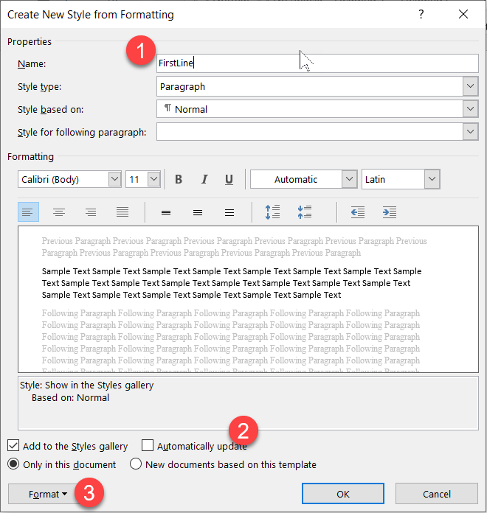Toggle Italic formatting button

[x=204, y=179]
